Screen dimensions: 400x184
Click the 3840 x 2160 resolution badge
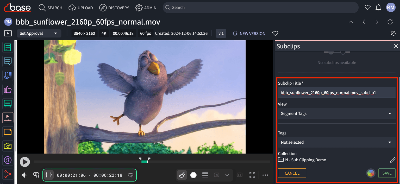pyautogui.click(x=84, y=33)
